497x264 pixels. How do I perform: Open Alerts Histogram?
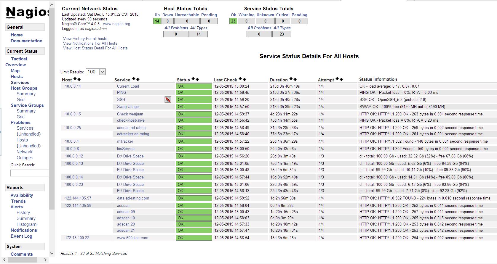pyautogui.click(x=26, y=224)
